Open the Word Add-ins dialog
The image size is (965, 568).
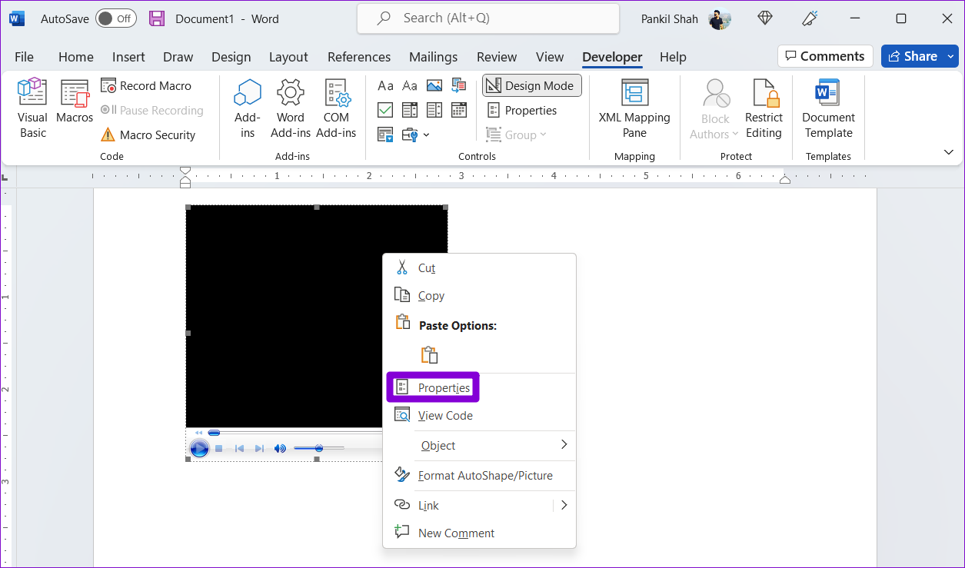pos(291,108)
